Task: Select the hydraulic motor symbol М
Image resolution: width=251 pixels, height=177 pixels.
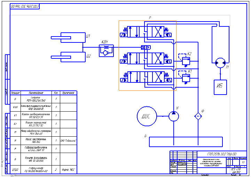Action: [220, 63]
